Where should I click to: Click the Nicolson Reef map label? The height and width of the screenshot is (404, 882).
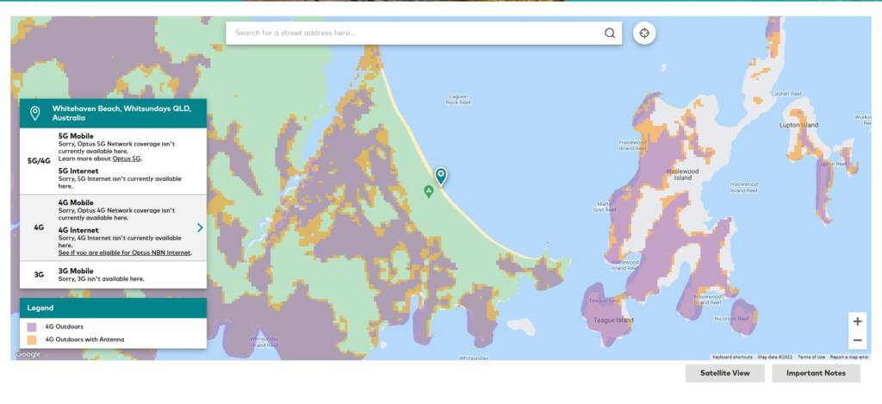pyautogui.click(x=732, y=319)
